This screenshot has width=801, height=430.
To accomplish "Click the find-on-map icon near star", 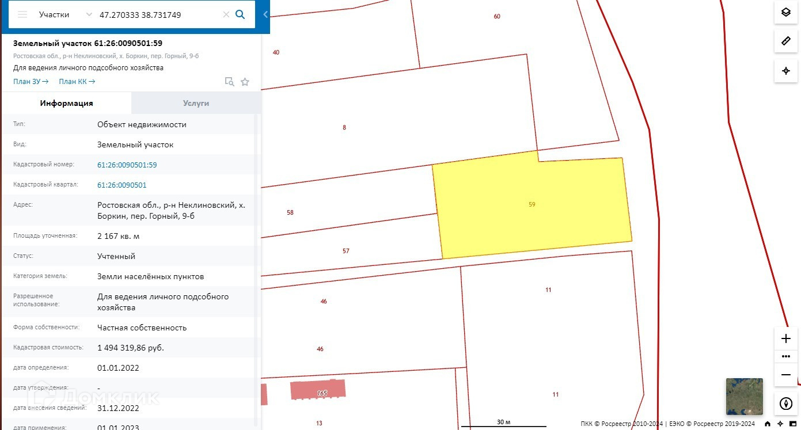I will tap(229, 82).
